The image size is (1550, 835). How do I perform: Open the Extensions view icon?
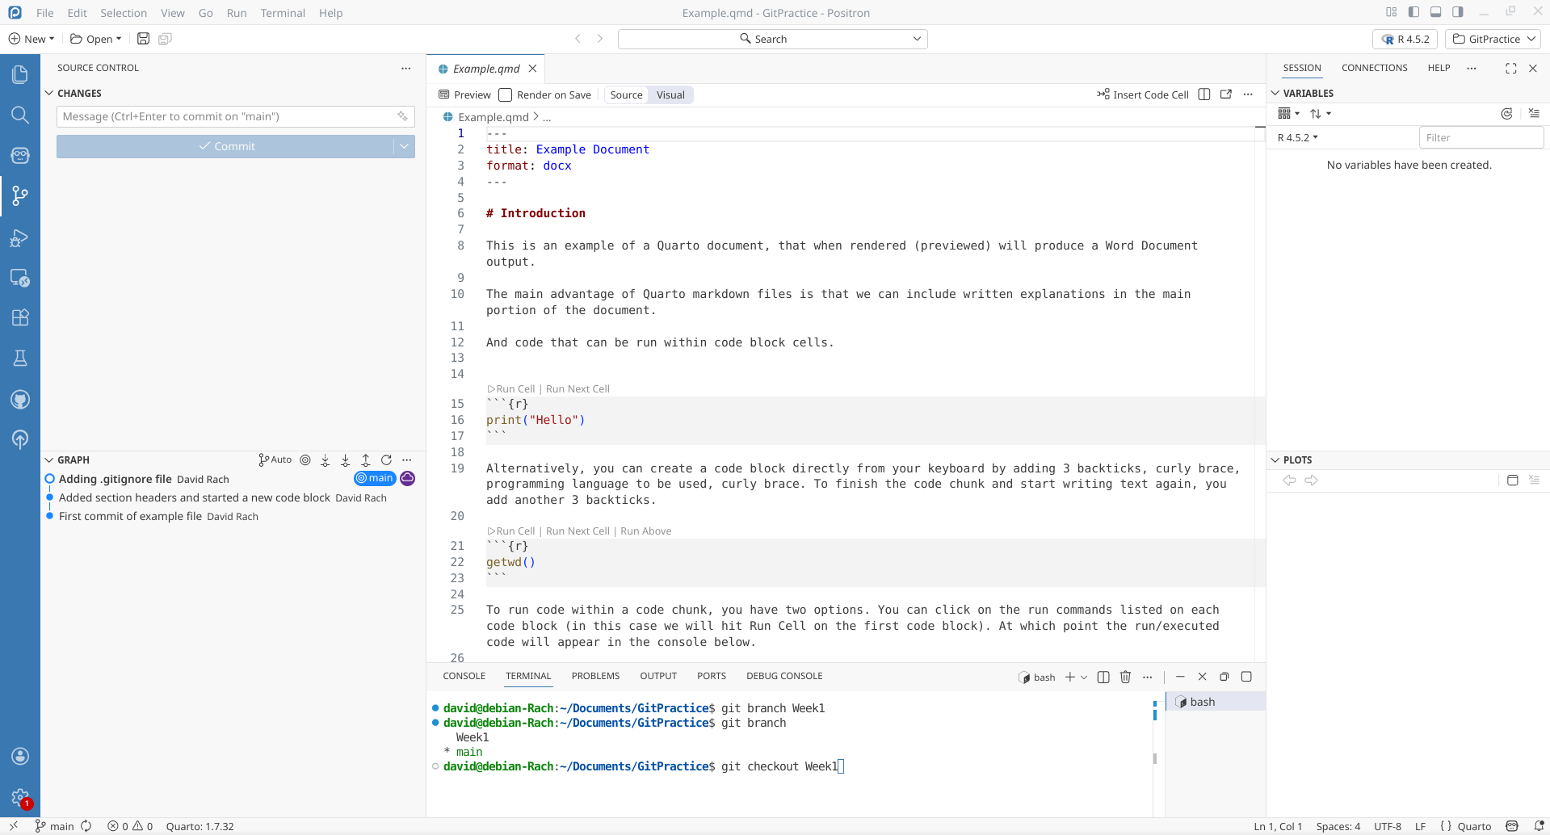pos(20,317)
